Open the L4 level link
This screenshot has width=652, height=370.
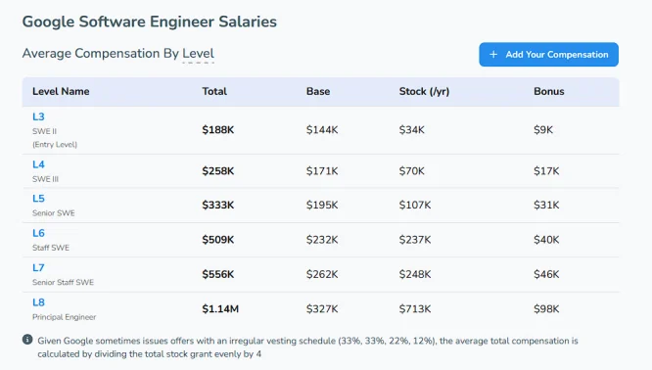[38, 164]
